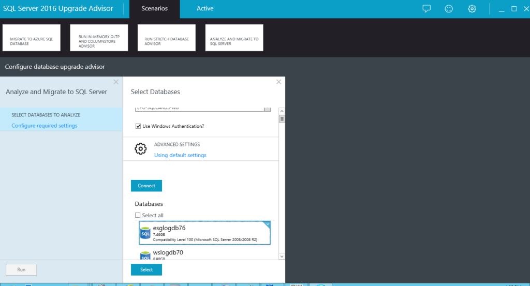The image size is (530, 286).
Task: Close the Select Databases panel
Action: click(x=278, y=82)
